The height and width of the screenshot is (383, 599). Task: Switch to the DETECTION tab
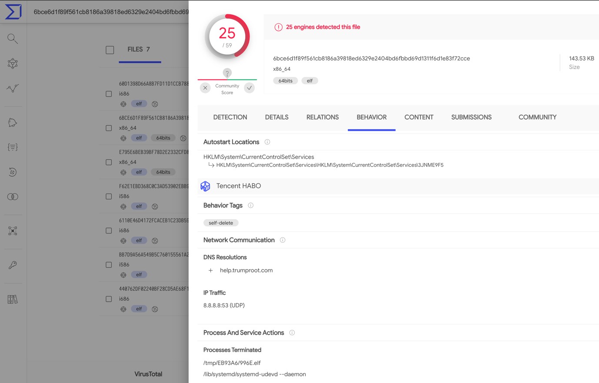click(230, 117)
